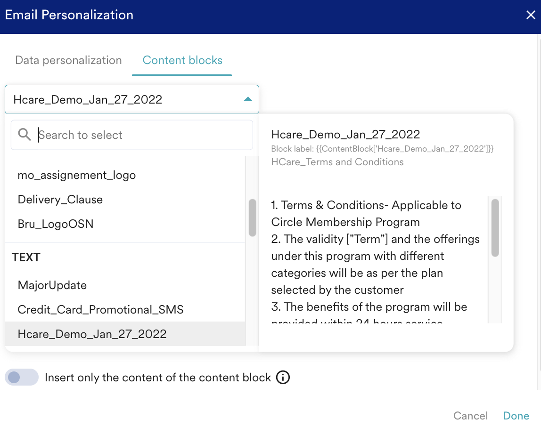
Task: Switch to the Data personalization tab
Action: (x=68, y=60)
